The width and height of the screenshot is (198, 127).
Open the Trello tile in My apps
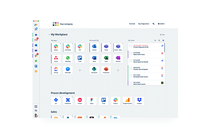80,59
